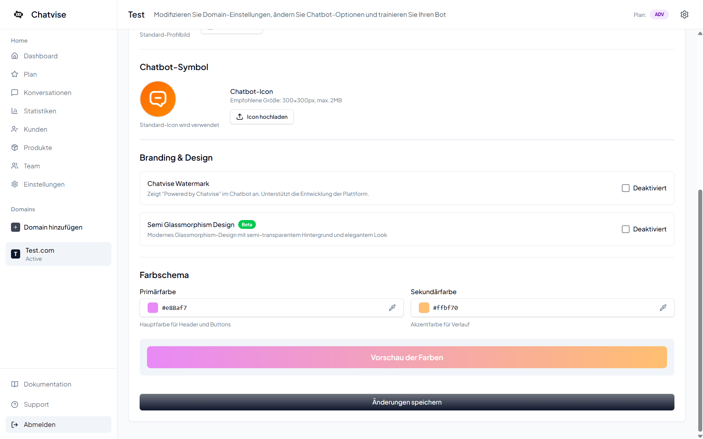Enable the Semi Glassmorphism Design checkbox
Screen dimensions: 703x439
[626, 229]
